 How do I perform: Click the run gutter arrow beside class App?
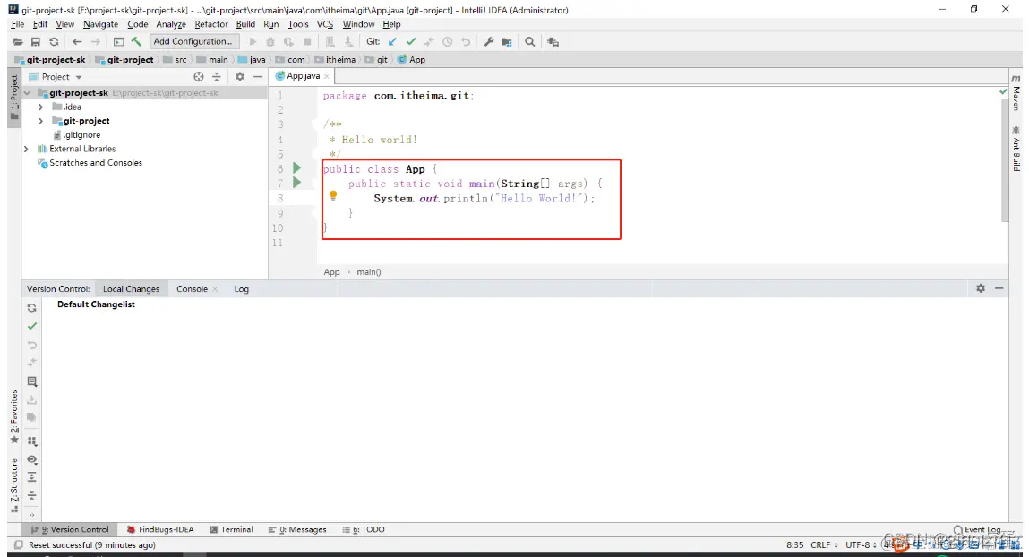tap(296, 168)
